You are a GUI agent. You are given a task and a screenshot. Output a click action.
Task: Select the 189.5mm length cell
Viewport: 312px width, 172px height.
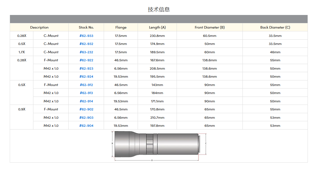pyautogui.click(x=157, y=52)
